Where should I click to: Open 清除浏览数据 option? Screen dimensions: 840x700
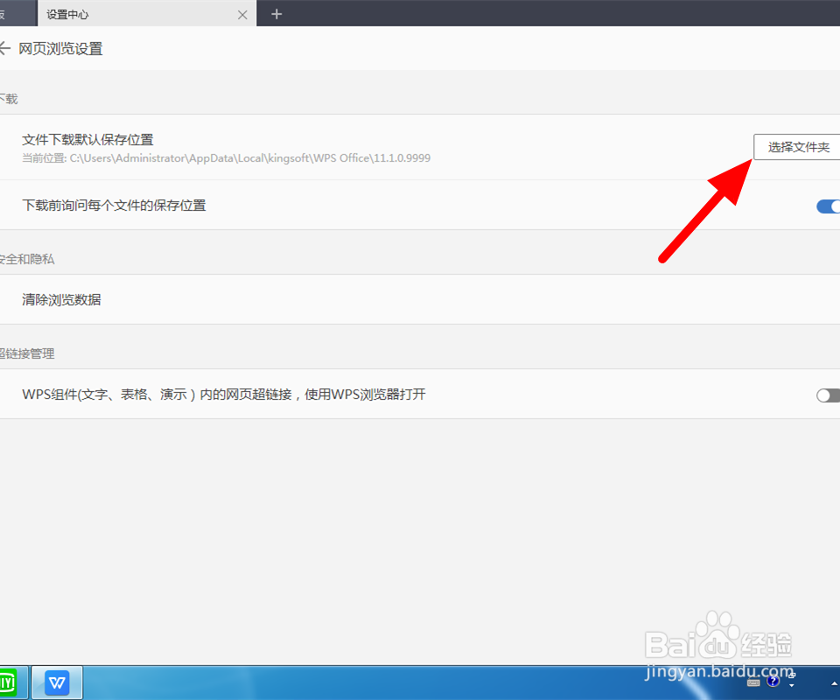[x=420, y=299]
